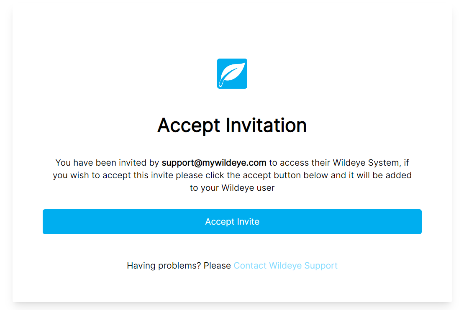Click the white leaf icon in the blue square

pos(232,73)
